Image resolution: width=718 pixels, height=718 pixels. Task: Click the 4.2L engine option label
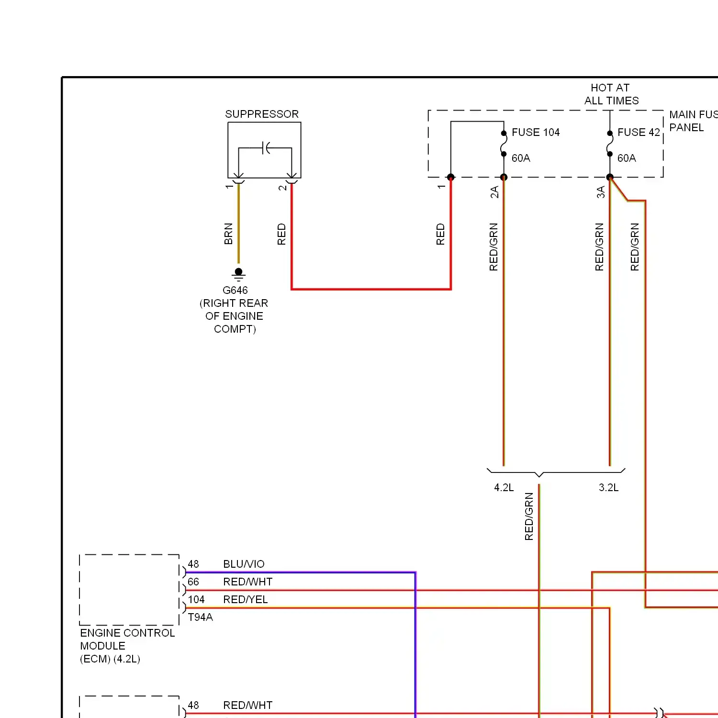coord(504,487)
